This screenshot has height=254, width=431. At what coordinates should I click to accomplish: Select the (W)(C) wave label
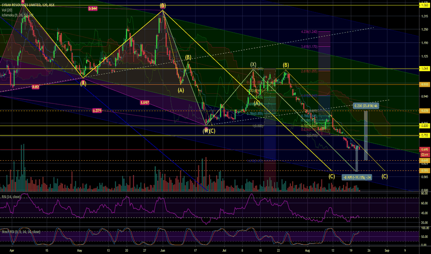click(x=209, y=131)
